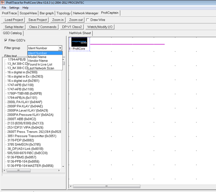This screenshot has width=216, height=192.
Task: Select 2000L PA KLAY (0x04AF)
Action: 24,102
